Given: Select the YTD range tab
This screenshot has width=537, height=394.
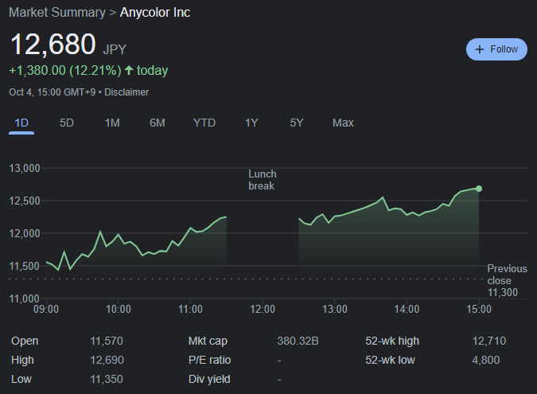Looking at the screenshot, I should tap(204, 123).
